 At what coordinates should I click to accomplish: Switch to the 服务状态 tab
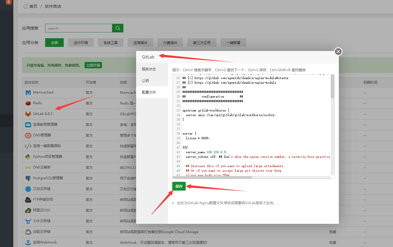point(149,69)
